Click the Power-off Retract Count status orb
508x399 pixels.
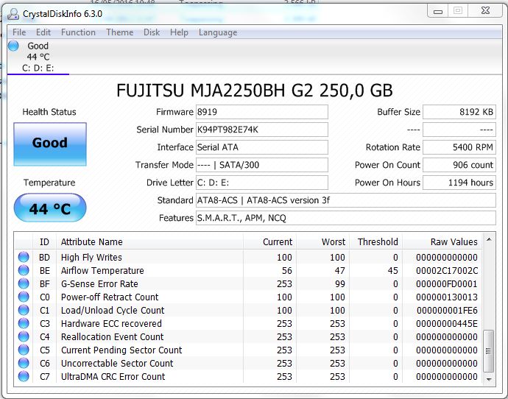tap(24, 297)
